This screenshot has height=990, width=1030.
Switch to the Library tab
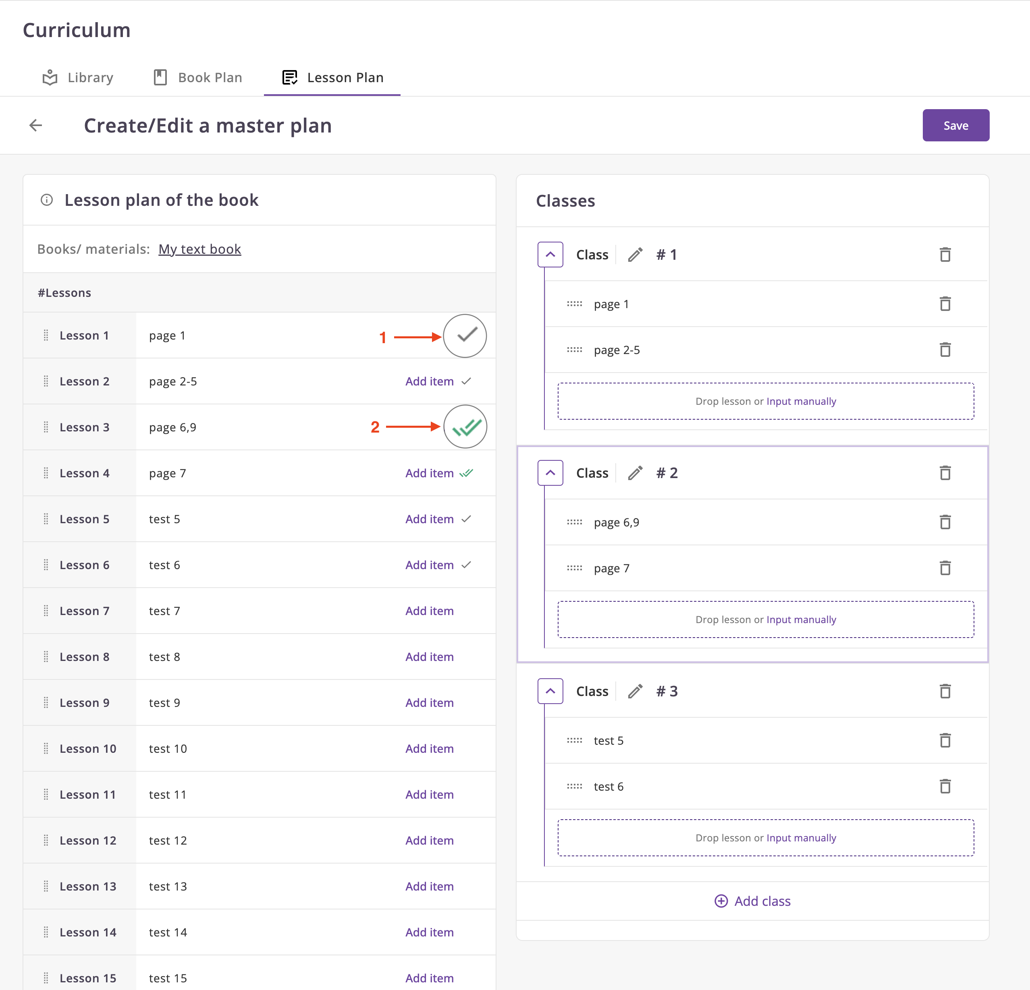pos(78,78)
